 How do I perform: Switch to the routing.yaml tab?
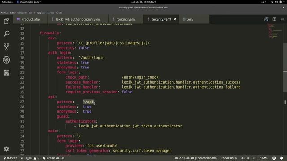[x=126, y=19]
